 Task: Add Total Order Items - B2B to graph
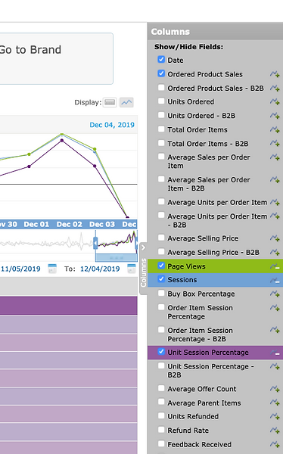click(275, 143)
